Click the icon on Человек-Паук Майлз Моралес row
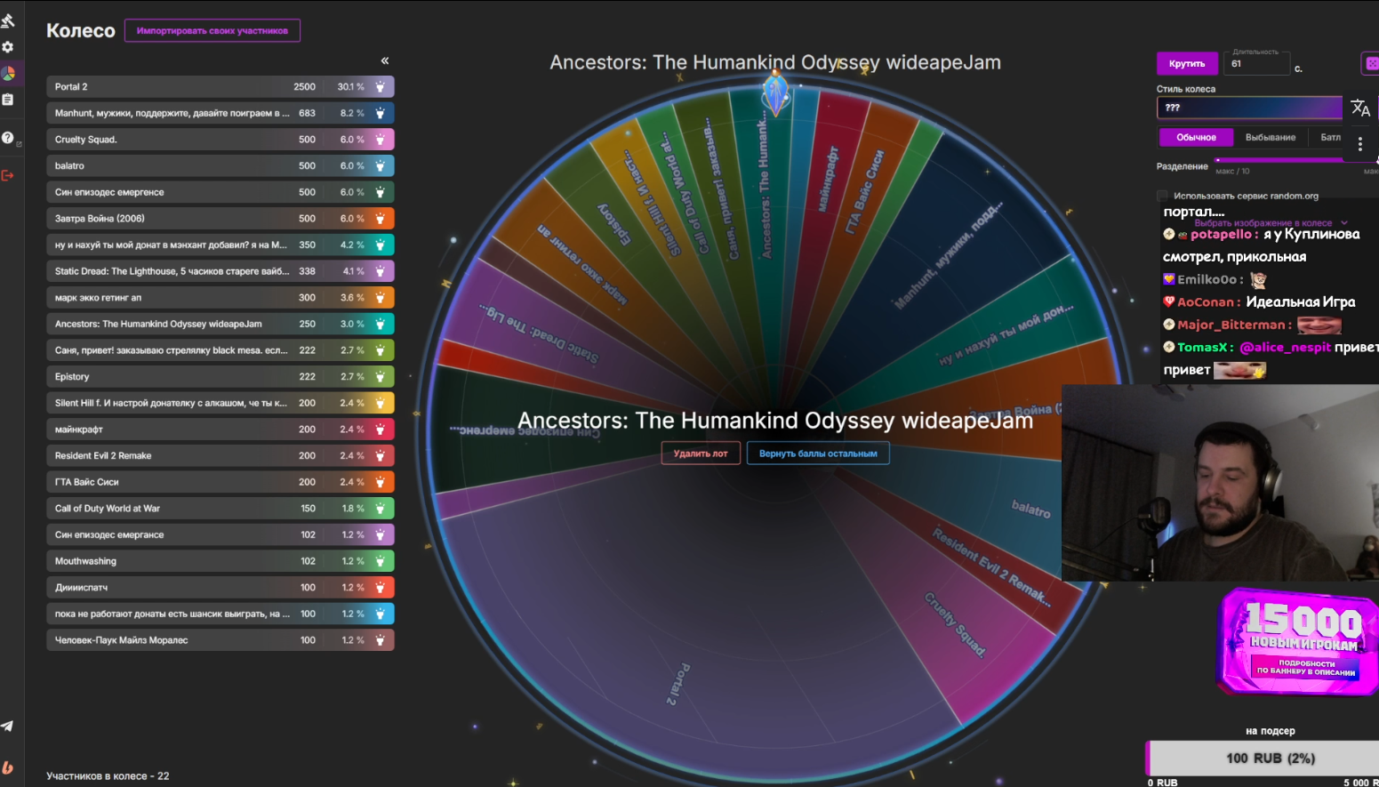Viewport: 1379px width, 787px height. coord(380,640)
